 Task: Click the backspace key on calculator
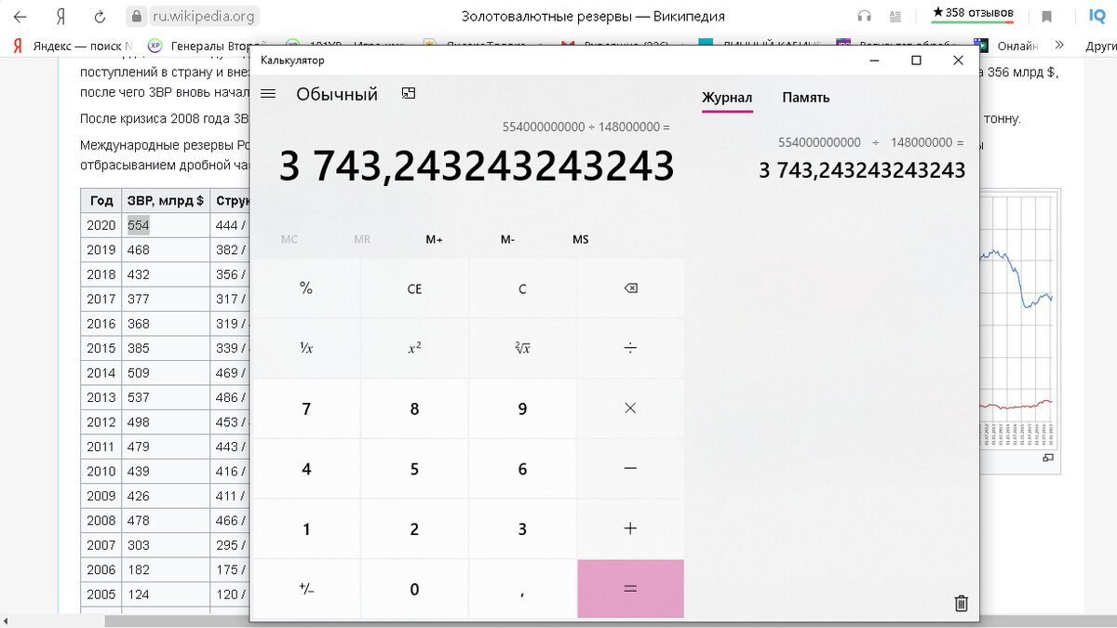pos(630,288)
